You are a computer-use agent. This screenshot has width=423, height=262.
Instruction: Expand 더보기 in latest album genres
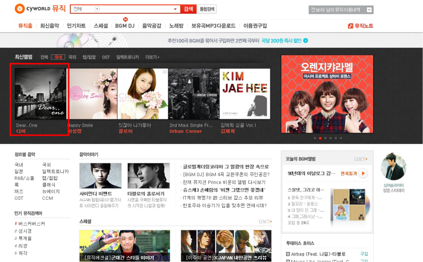pos(152,57)
